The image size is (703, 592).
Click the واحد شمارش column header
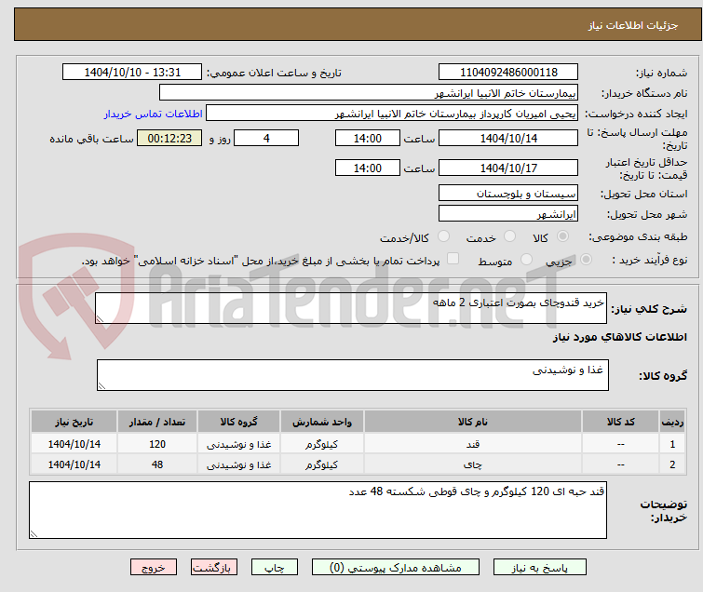point(322,422)
